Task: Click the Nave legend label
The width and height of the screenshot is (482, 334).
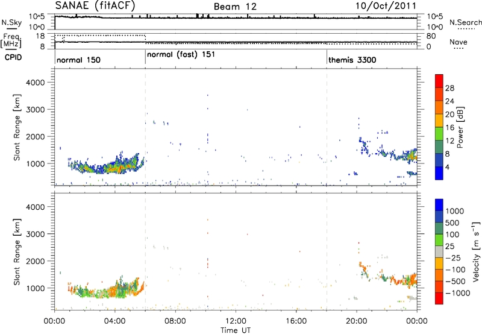Action: 459,42
